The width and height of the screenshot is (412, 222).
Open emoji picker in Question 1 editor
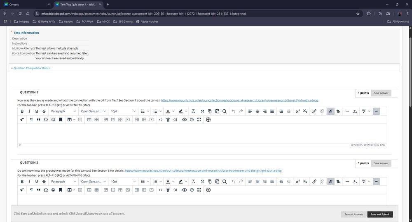(x=53, y=120)
